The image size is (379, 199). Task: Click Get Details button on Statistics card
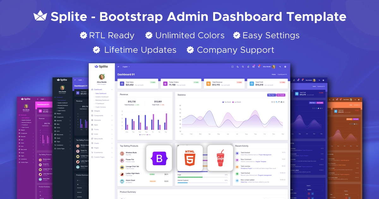[x=281, y=95]
